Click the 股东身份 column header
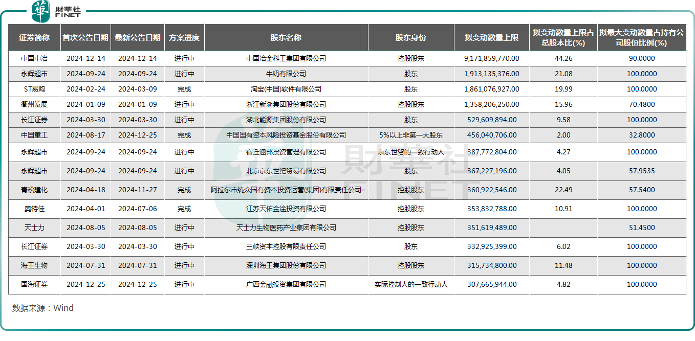The image size is (695, 341). [410, 37]
